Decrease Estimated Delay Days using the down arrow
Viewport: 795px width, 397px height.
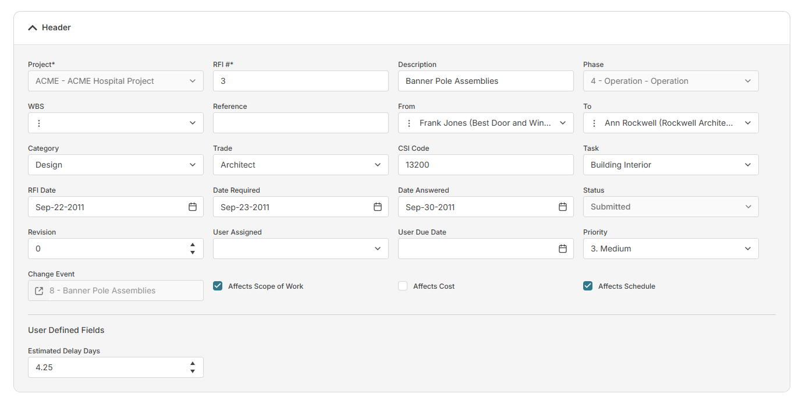pyautogui.click(x=192, y=371)
